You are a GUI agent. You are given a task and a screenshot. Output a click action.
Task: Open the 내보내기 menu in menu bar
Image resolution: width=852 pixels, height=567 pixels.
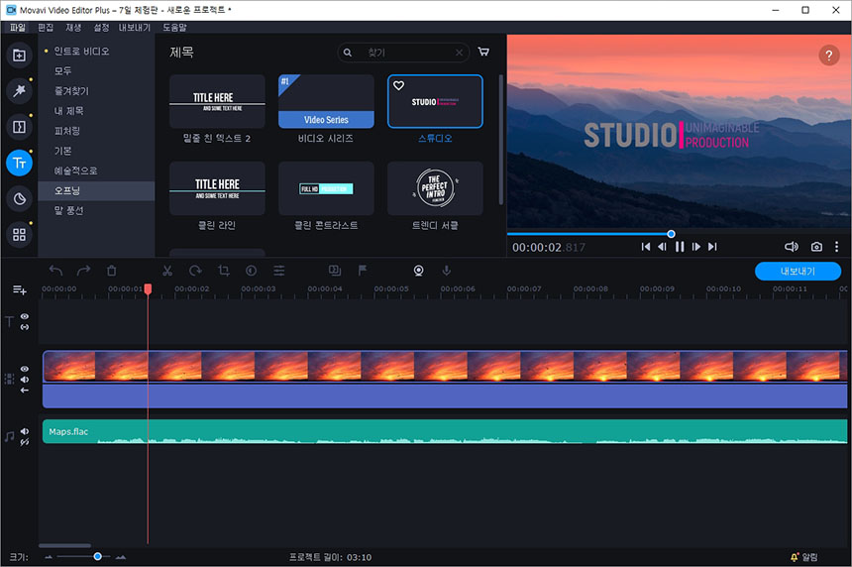[x=135, y=27]
